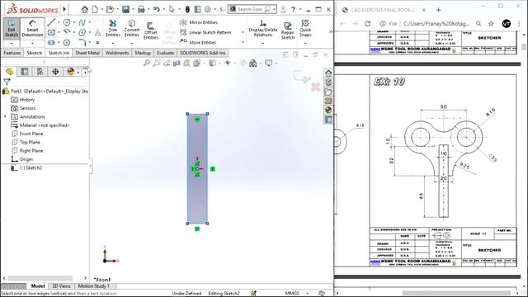528x297 pixels.
Task: Click the Undo icon
Action: [156, 9]
